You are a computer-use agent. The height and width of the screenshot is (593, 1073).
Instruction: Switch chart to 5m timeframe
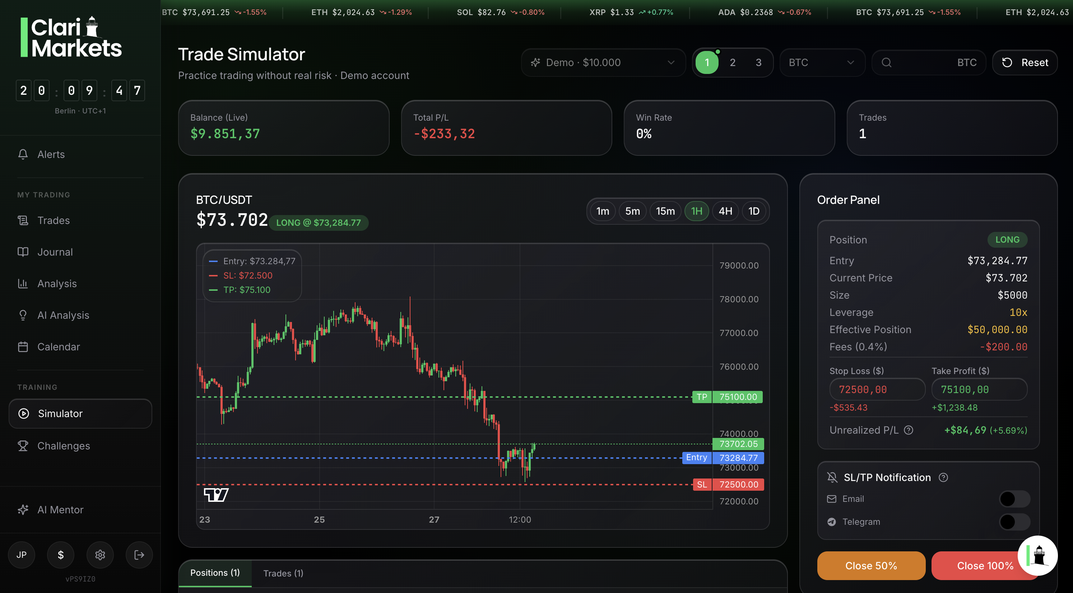click(x=632, y=211)
